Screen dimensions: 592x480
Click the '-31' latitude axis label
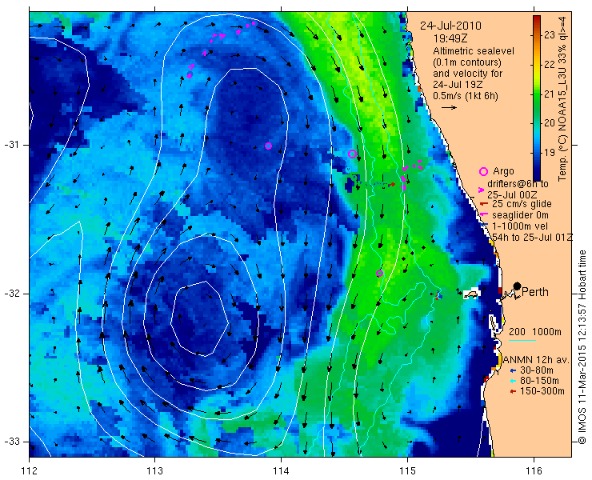tap(11, 145)
